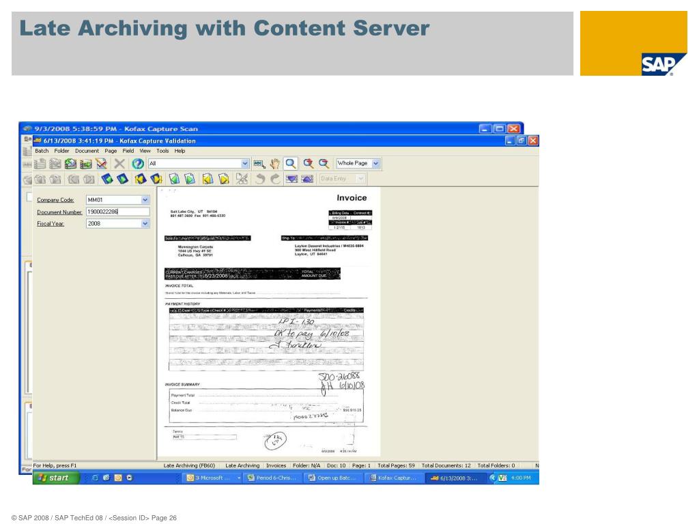Click 'Invoices' in the status bar

[x=276, y=465]
